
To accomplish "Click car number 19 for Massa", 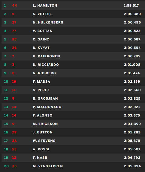I will 14,81.
